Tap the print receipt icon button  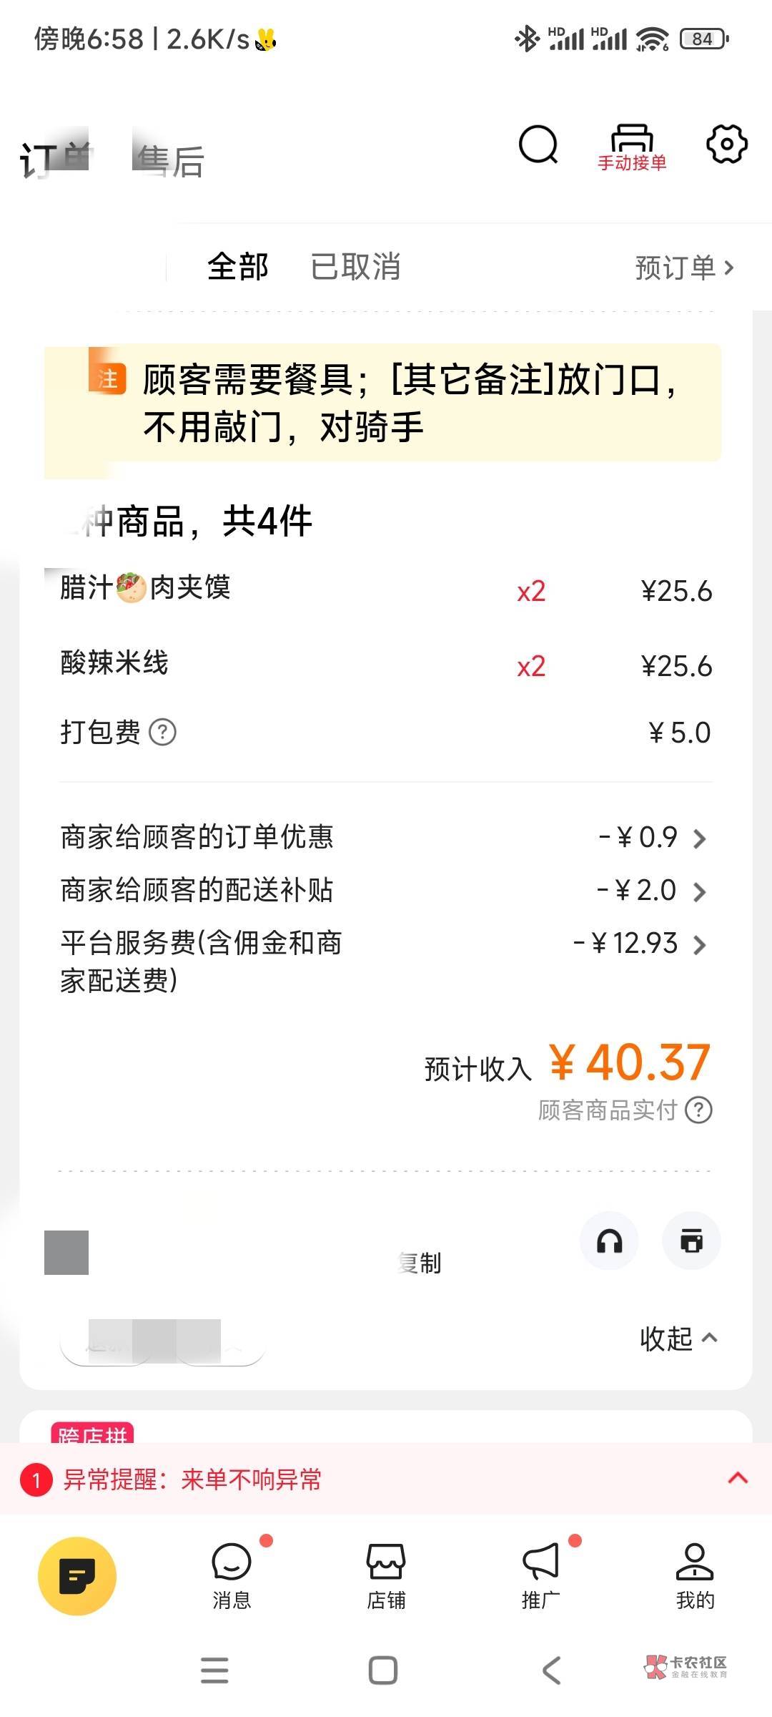tap(691, 1241)
